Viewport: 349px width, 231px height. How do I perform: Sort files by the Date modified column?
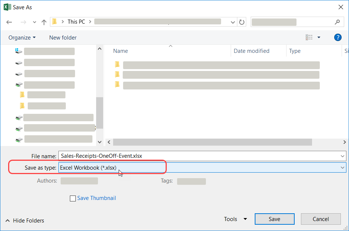point(251,51)
